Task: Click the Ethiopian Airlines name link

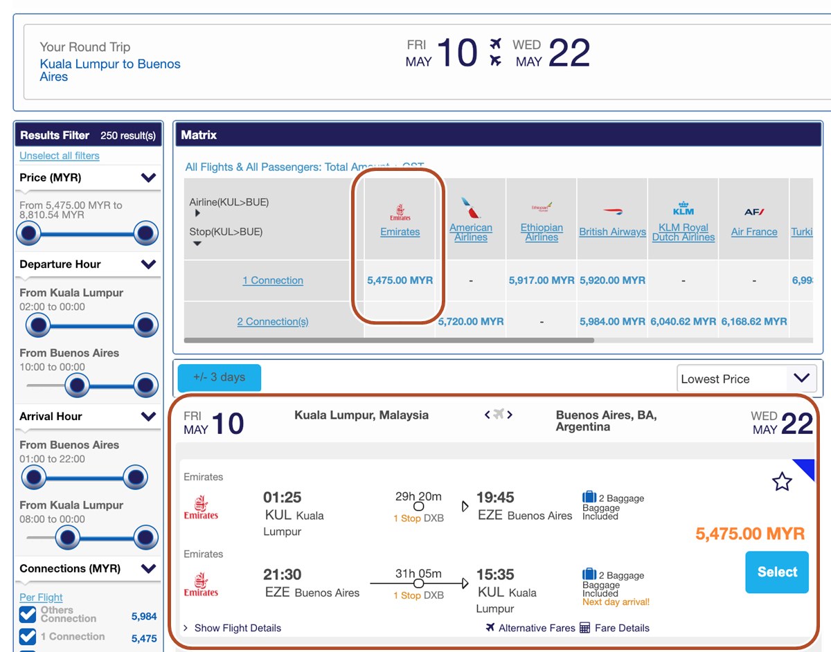Action: [x=542, y=232]
